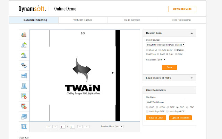
Task: Click Save to Local button
Action: point(156,118)
